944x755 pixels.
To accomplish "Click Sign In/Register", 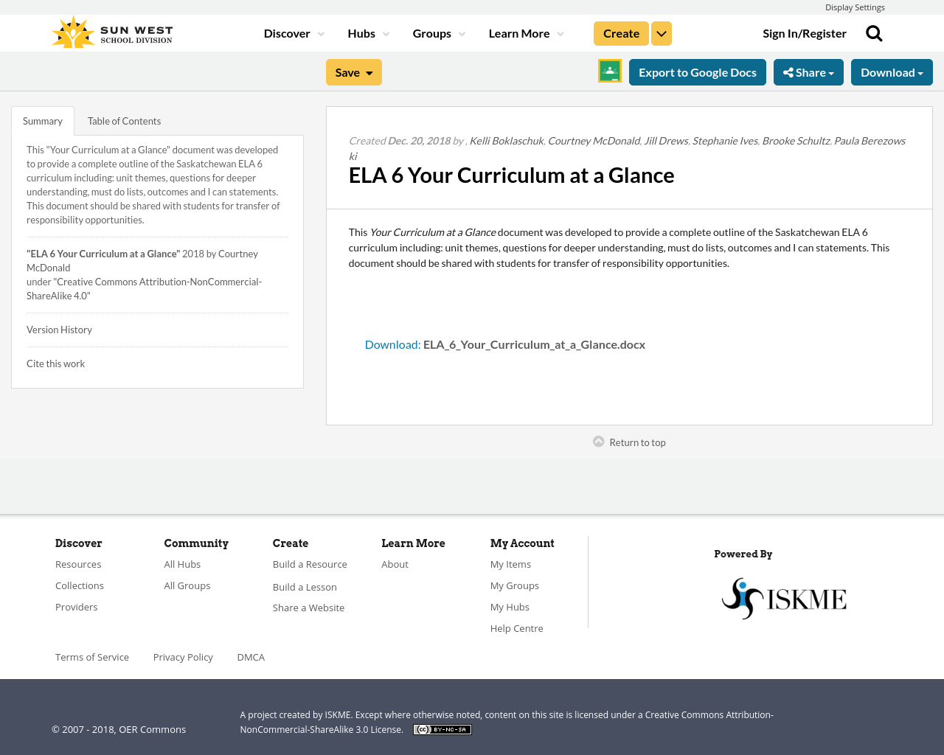I will (x=805, y=32).
